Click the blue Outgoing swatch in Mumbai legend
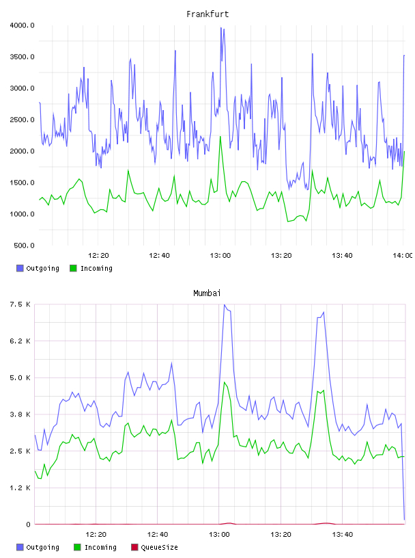 (20, 547)
